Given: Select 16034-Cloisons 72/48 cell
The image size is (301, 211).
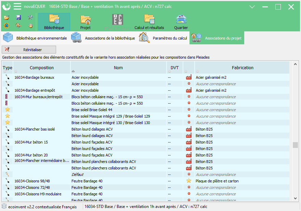Looking at the screenshot, I should (x=42, y=187).
